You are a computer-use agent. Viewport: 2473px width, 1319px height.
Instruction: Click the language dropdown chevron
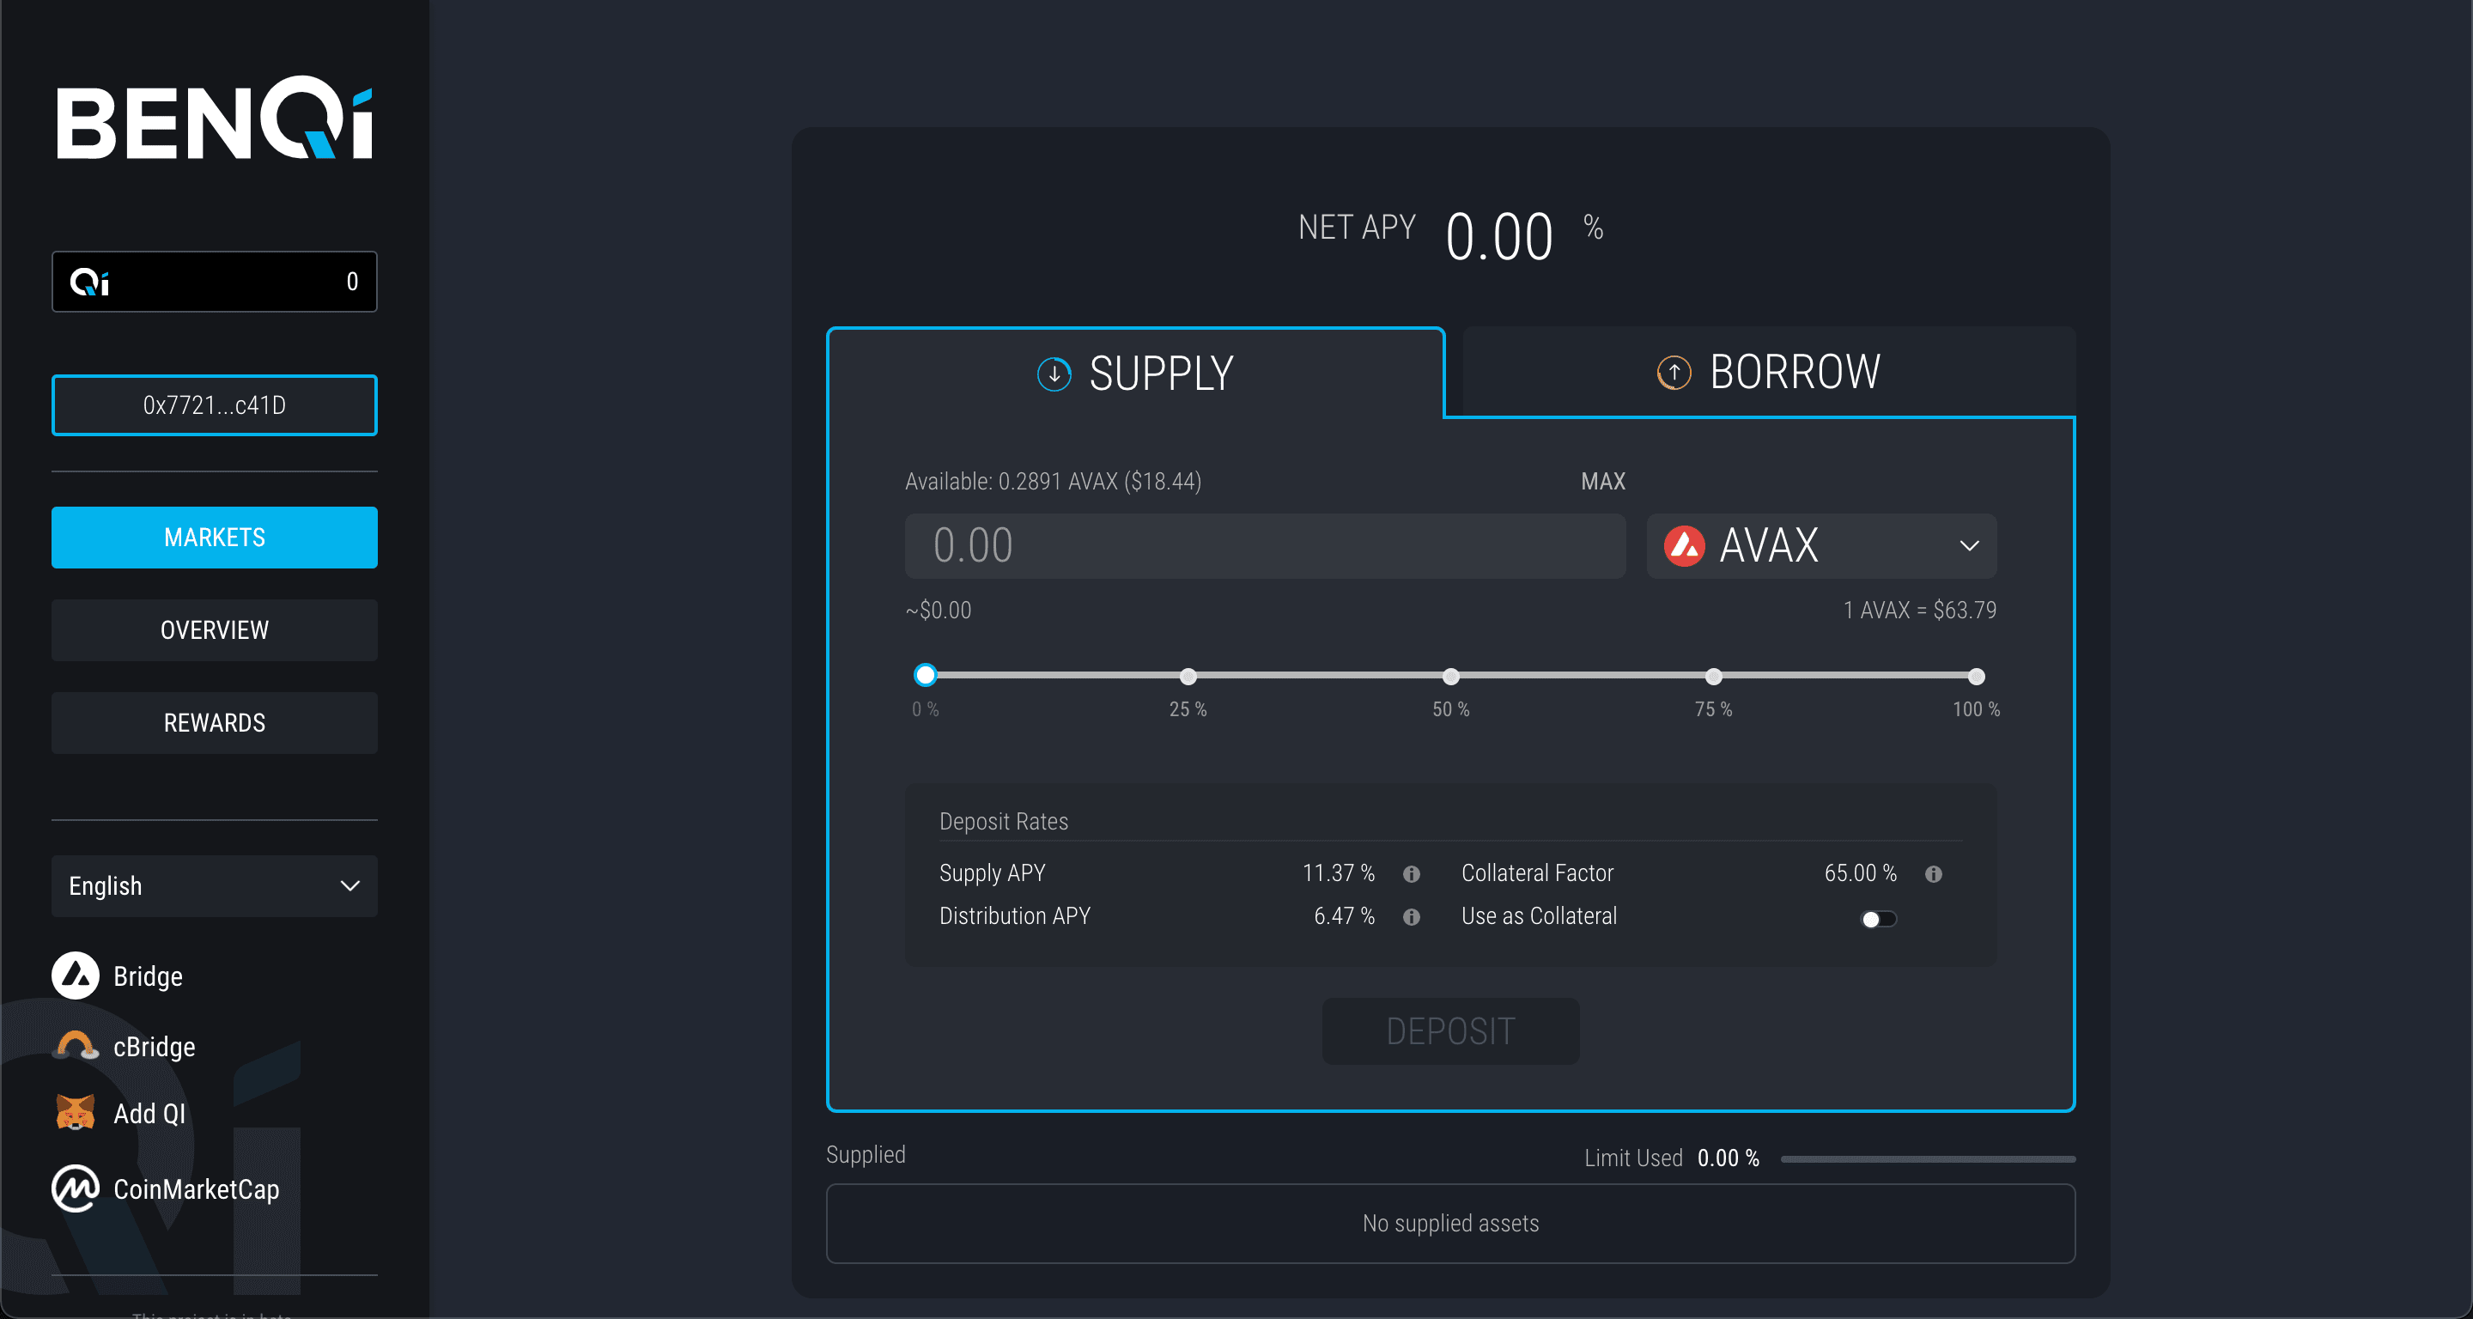click(x=350, y=886)
